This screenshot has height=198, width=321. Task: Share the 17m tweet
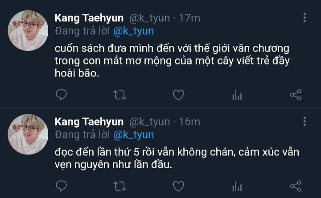(x=296, y=95)
